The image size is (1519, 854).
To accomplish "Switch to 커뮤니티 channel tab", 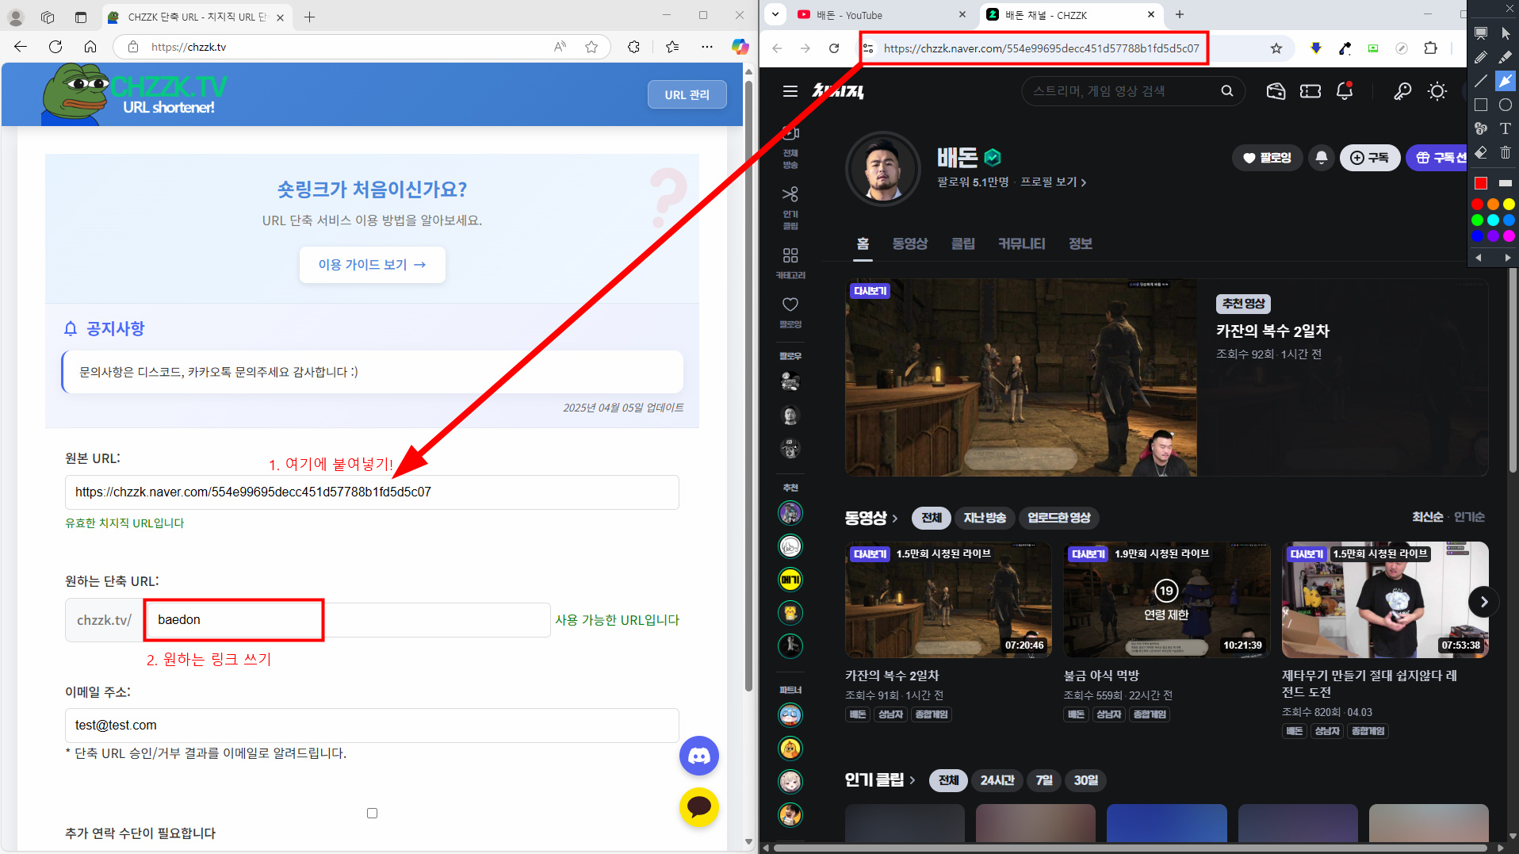I will (x=1021, y=244).
